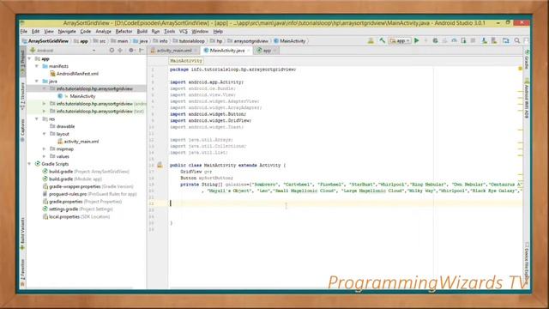Expand the androidTest package node
549x309 pixels.
pos(44,104)
